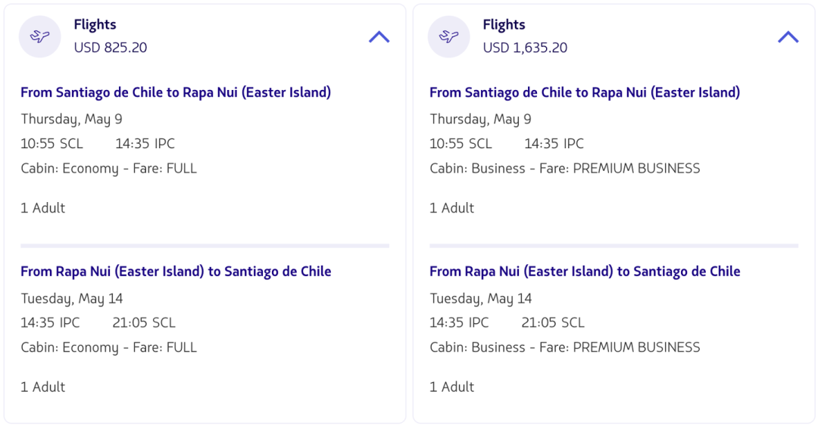818x429 pixels.
Task: Click the 21:05 SCL arrival time in the Economy card
Action: tap(144, 322)
